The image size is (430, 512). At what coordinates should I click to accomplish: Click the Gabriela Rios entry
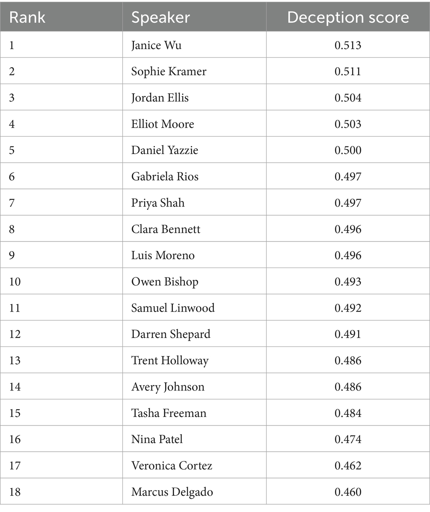point(165,176)
